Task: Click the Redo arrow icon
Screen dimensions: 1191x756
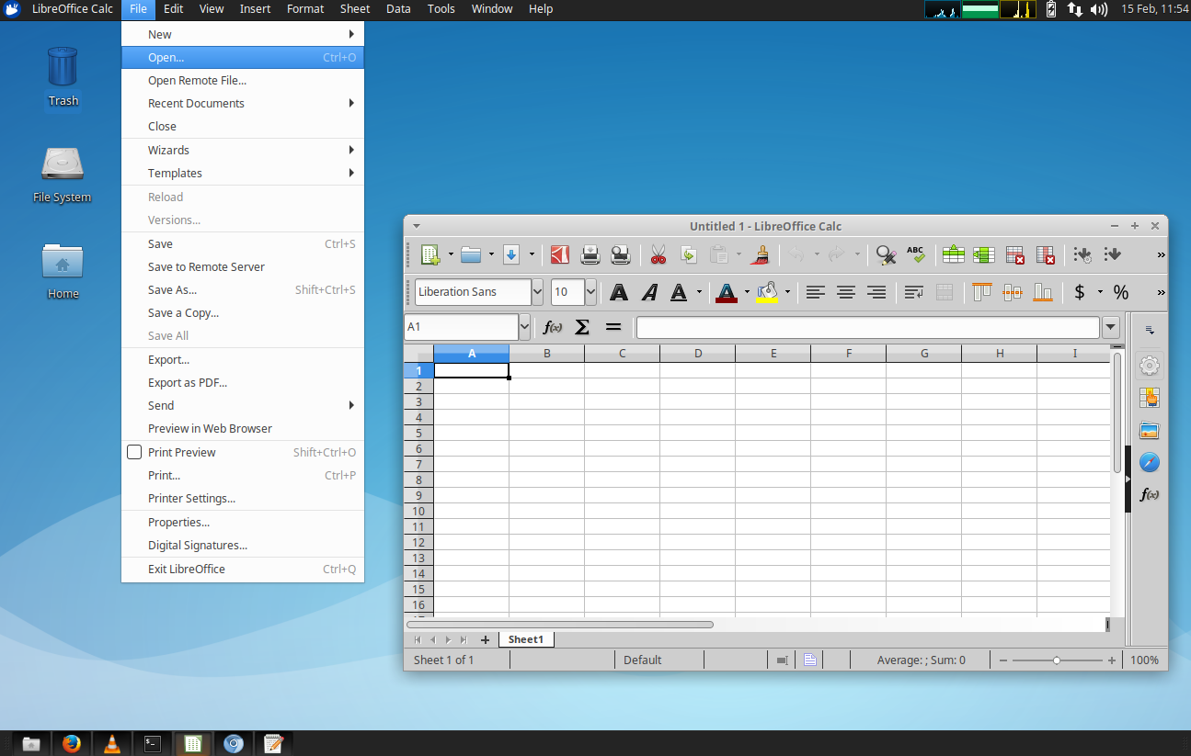Action: (836, 254)
